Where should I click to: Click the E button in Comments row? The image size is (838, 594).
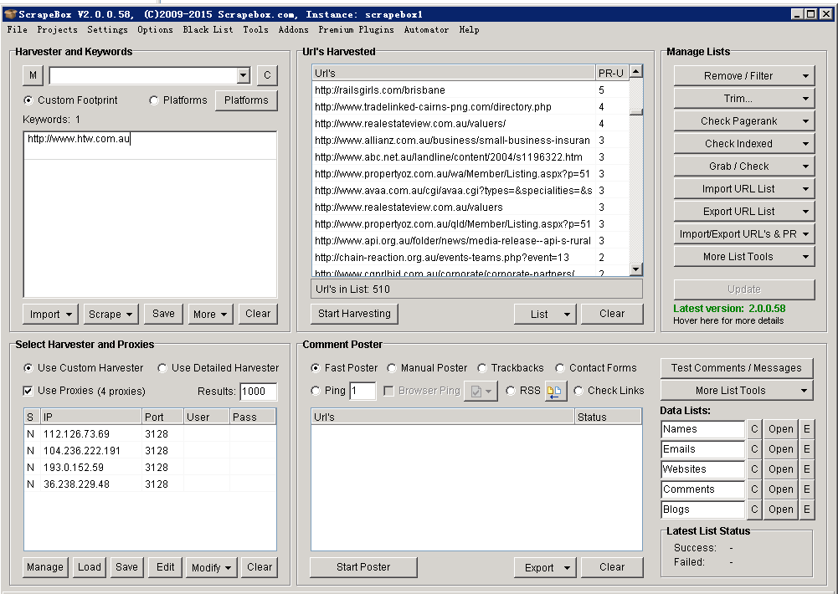coord(806,489)
